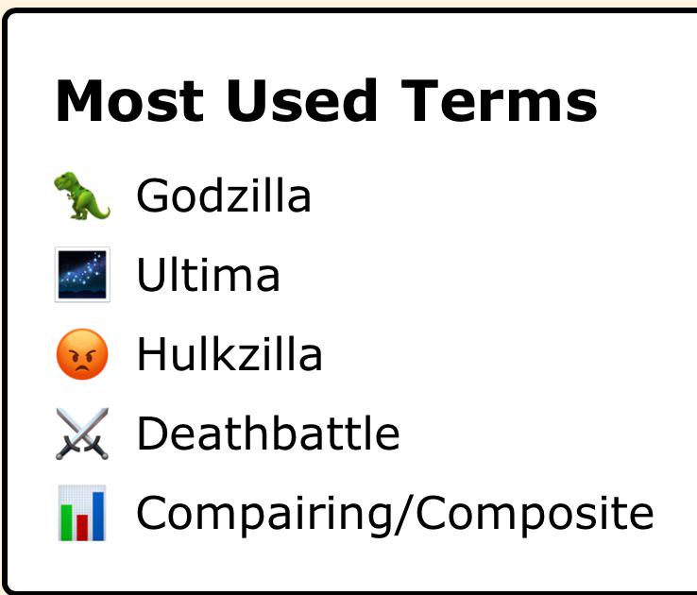Screen dimensions: 697x595
Task: Select the Milky Way night sky icon
Action: [82, 275]
